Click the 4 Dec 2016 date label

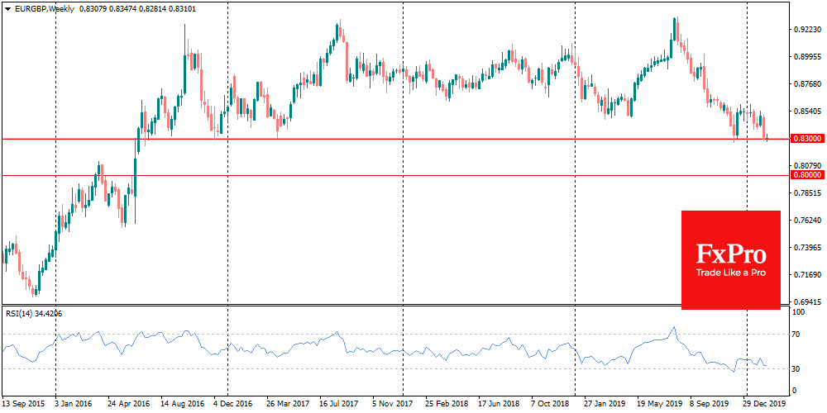pyautogui.click(x=233, y=404)
